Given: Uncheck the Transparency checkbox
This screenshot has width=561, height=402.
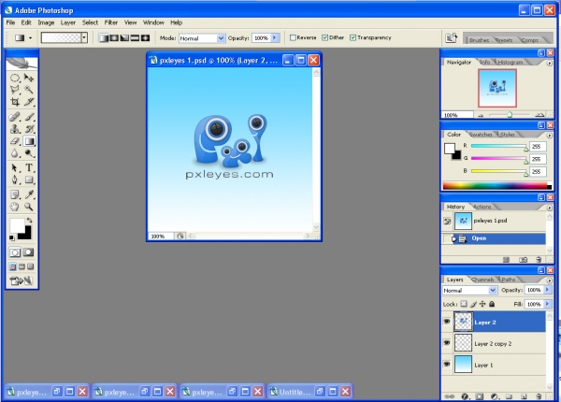Looking at the screenshot, I should point(352,37).
